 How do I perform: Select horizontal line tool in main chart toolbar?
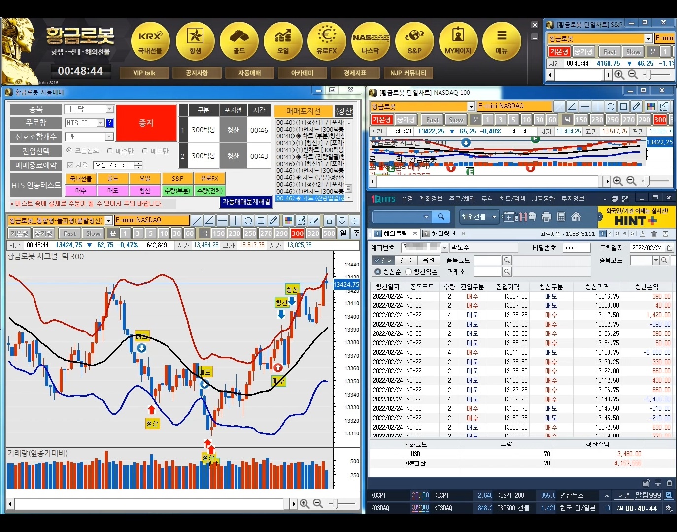tap(222, 220)
